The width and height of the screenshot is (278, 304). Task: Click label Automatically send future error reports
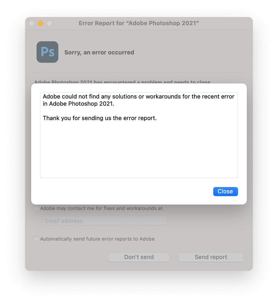(97, 239)
